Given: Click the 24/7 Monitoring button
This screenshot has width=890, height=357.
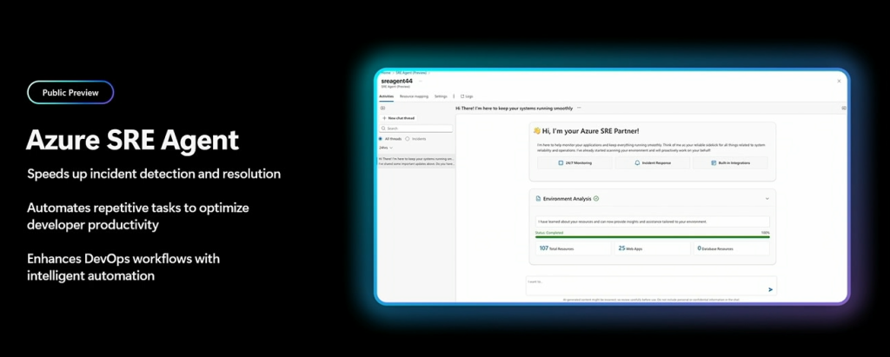Looking at the screenshot, I should click(x=575, y=163).
